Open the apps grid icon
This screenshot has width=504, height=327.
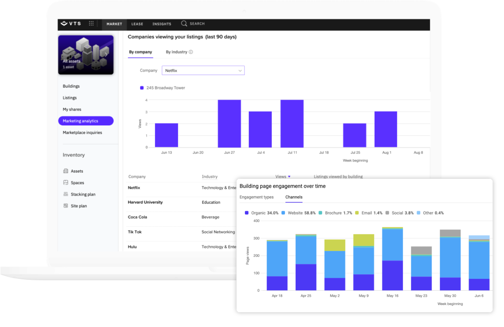tap(91, 23)
